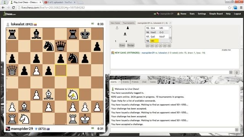Go forward in the browser

(x=8, y=8)
